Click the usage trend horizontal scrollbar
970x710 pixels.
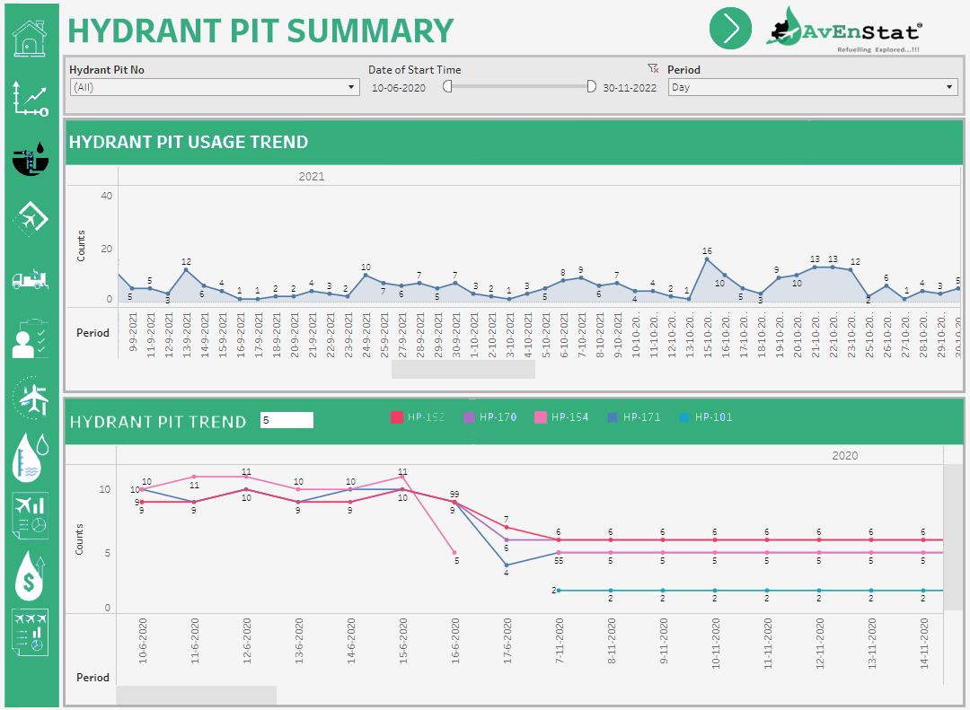click(463, 370)
